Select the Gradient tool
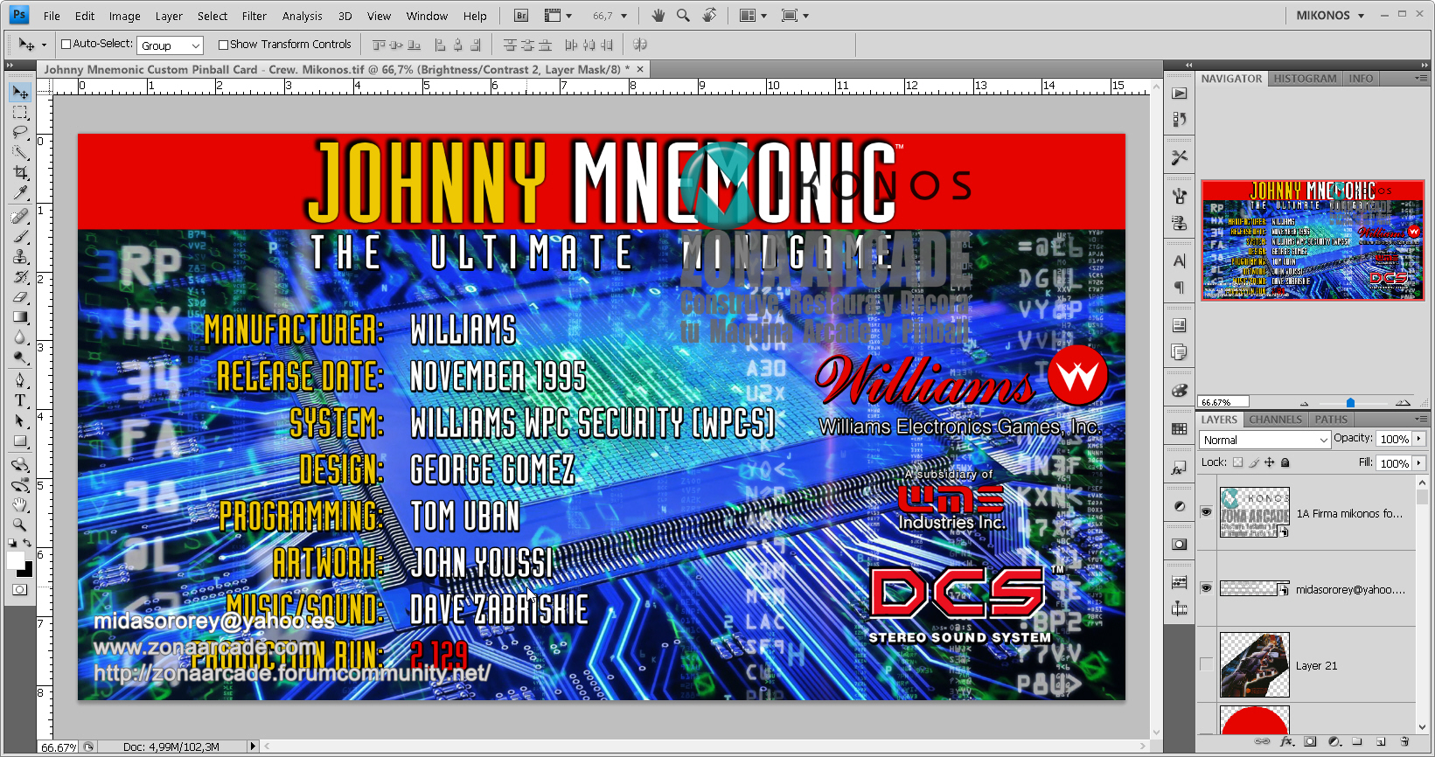Viewport: 1435px width, 757px height. coord(20,317)
